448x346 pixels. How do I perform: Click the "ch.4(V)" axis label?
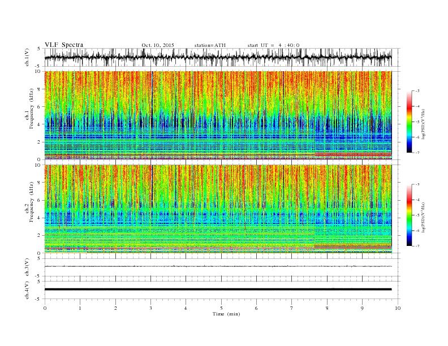click(27, 290)
